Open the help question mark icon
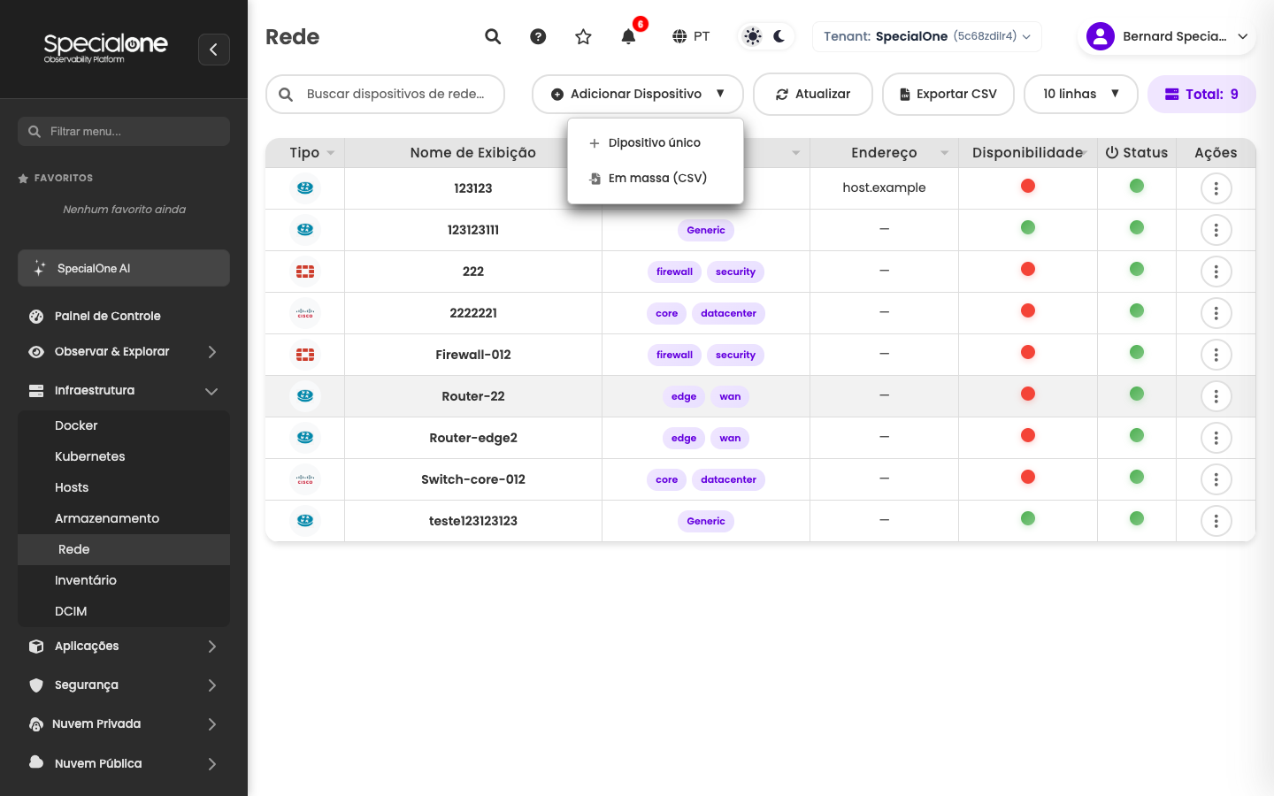 click(x=538, y=36)
